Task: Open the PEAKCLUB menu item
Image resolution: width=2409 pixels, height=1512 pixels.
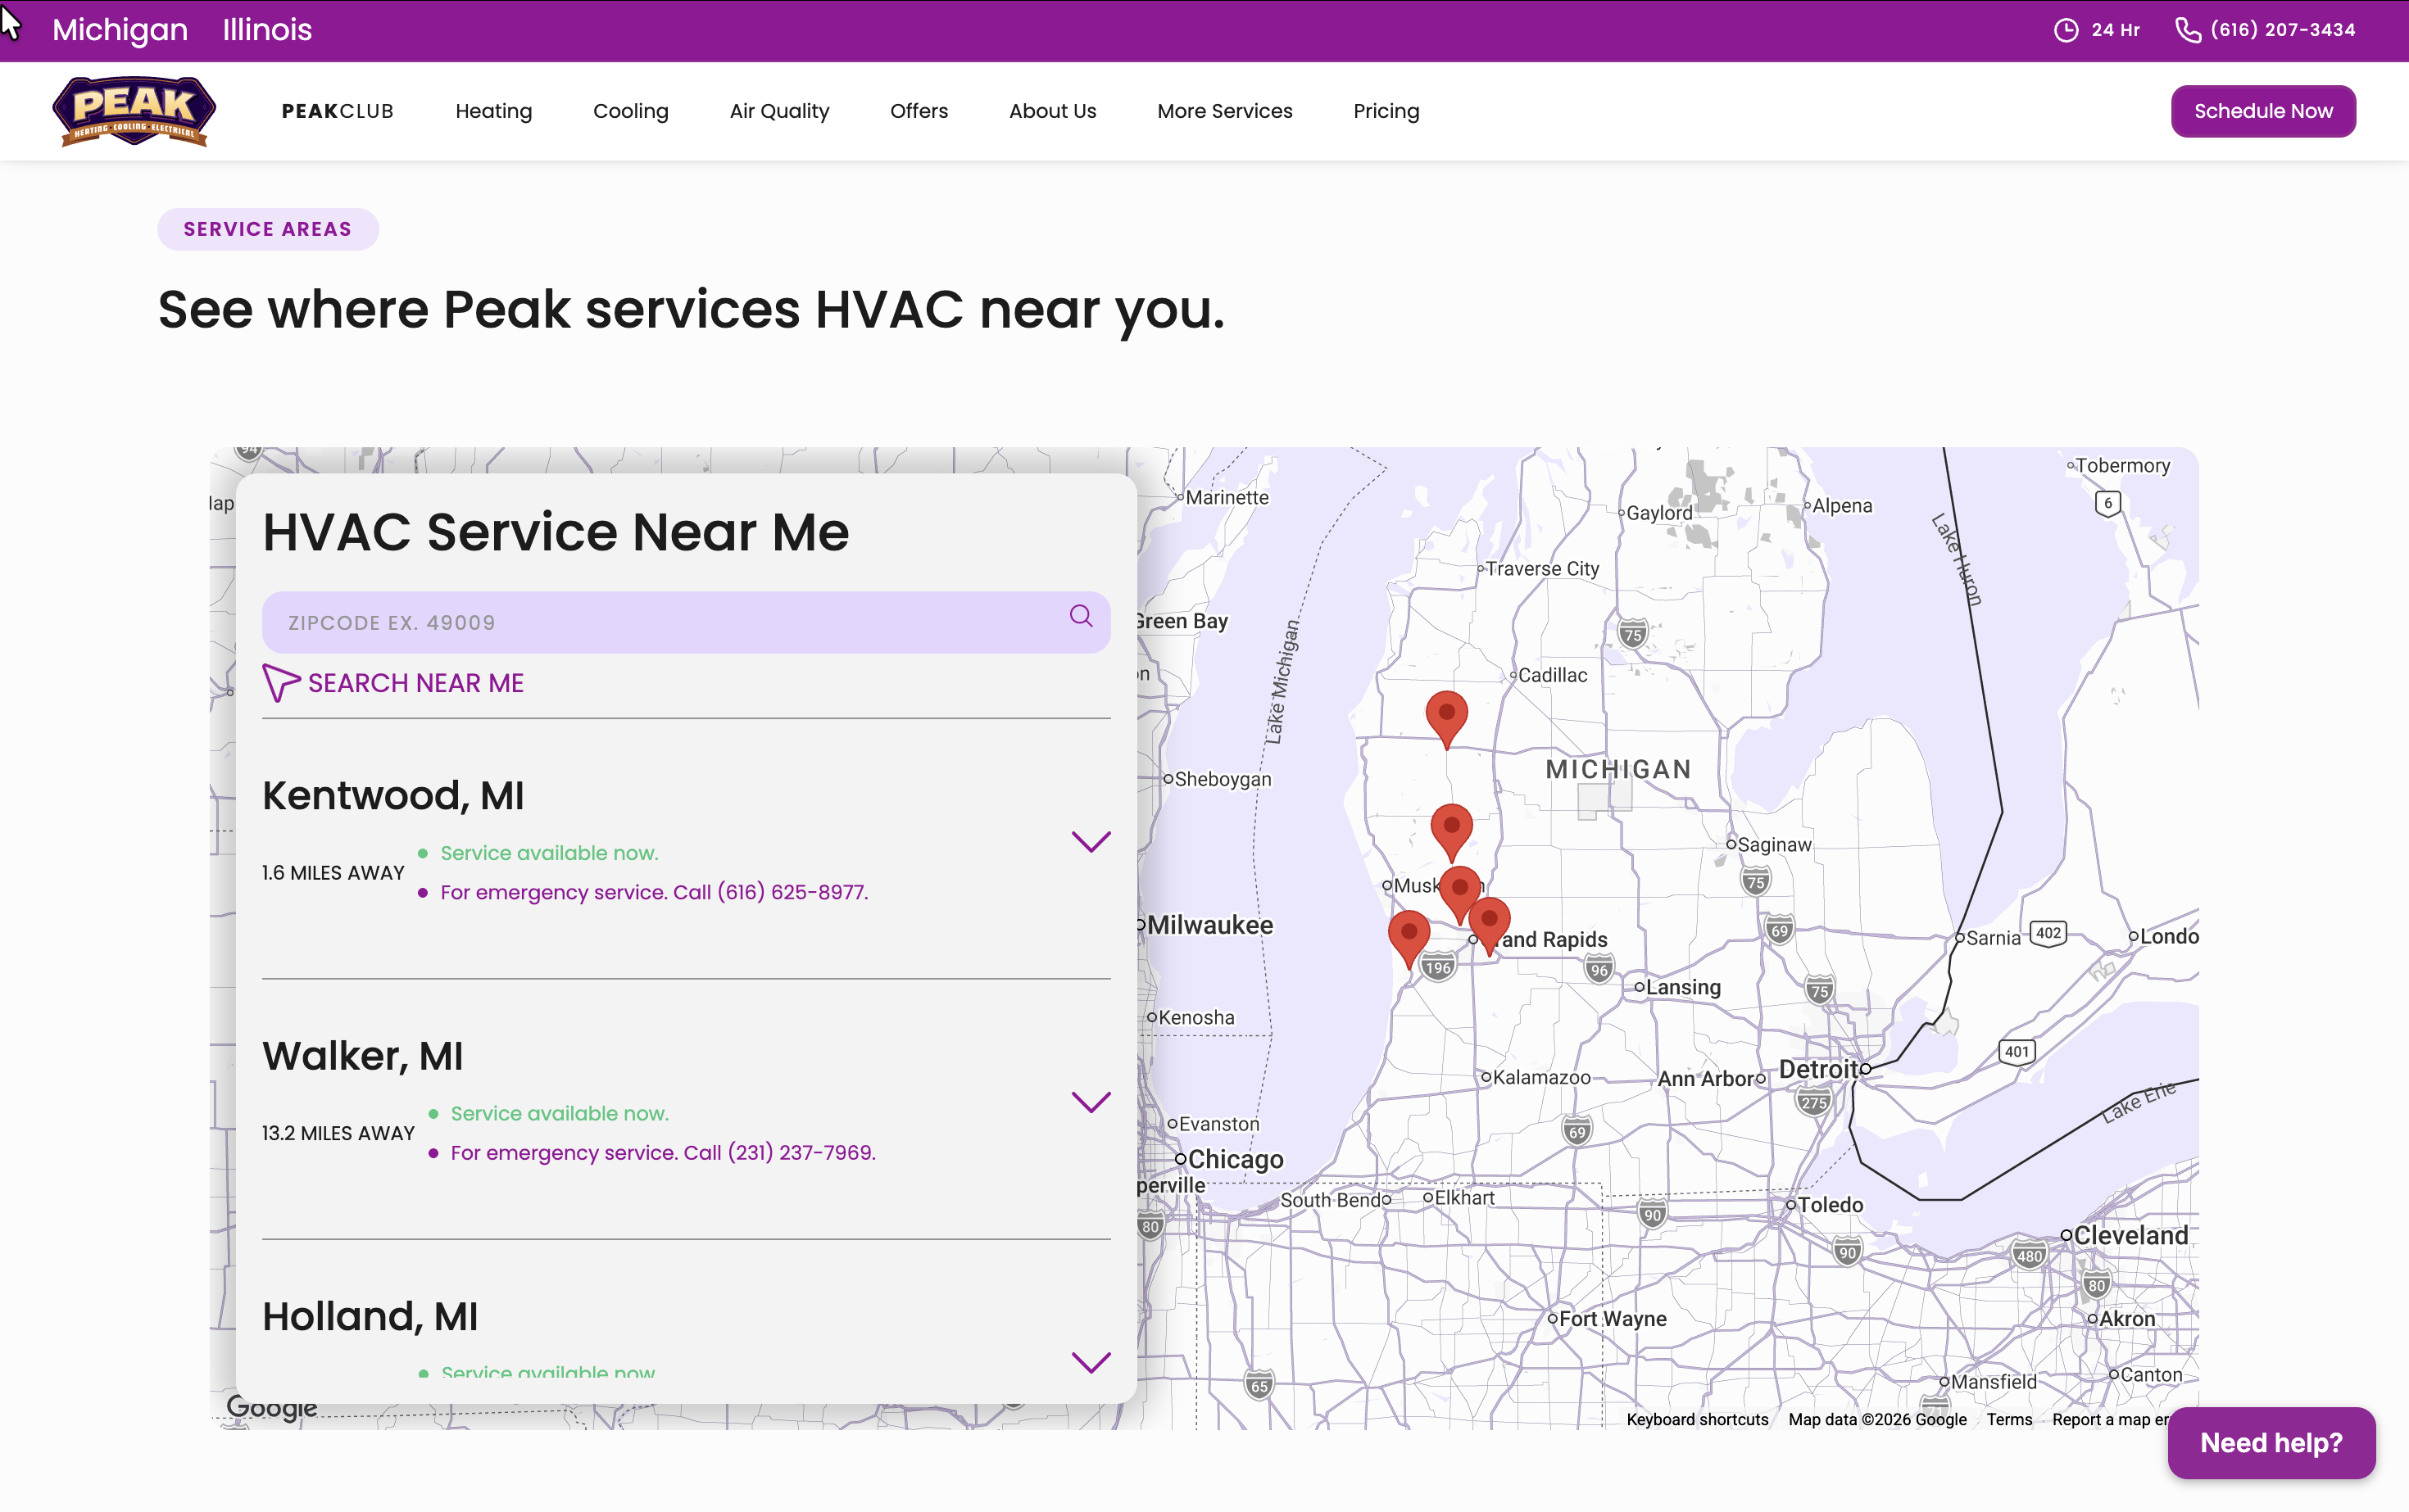Action: click(x=337, y=111)
